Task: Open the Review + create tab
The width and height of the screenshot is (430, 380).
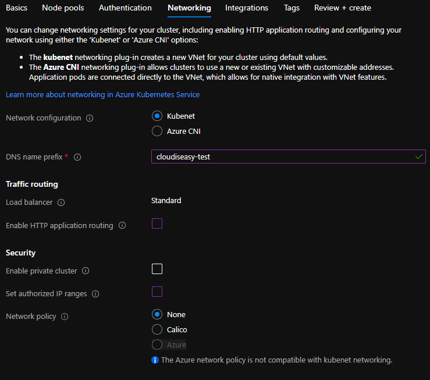Action: pos(343,8)
